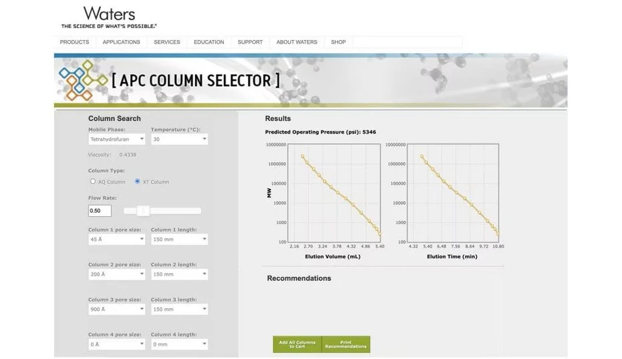The height and width of the screenshot is (359, 622).
Task: Select the AQ Column radio button
Action: tap(93, 182)
